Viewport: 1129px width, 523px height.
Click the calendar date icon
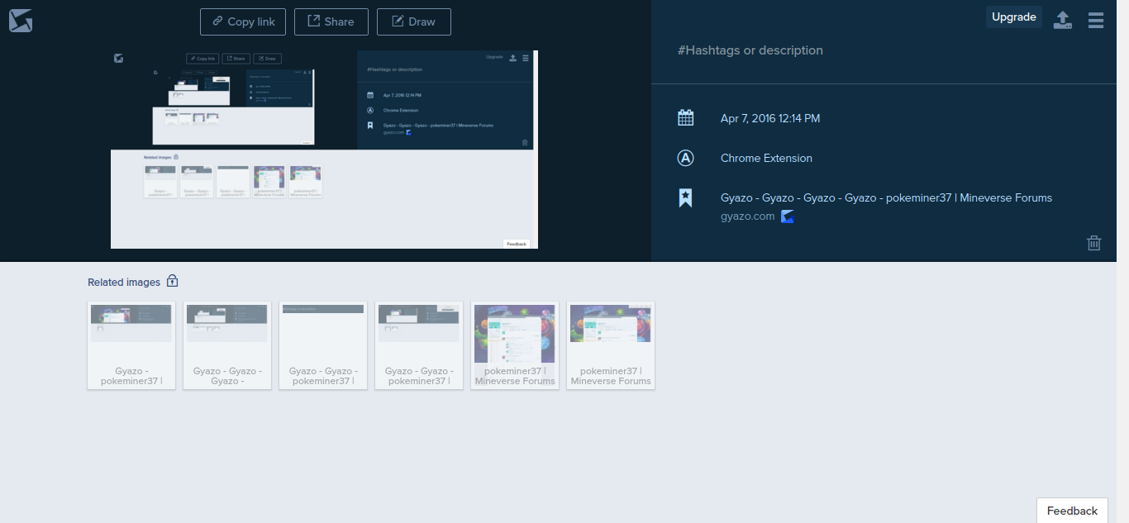pyautogui.click(x=685, y=118)
